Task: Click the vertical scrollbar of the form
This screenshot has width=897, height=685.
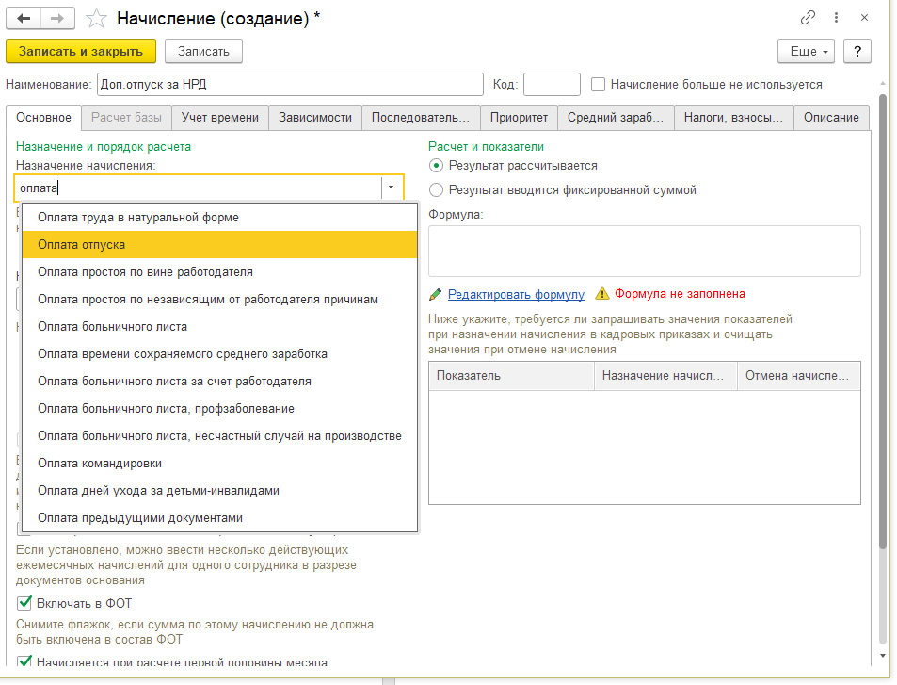Action: pos(883,320)
